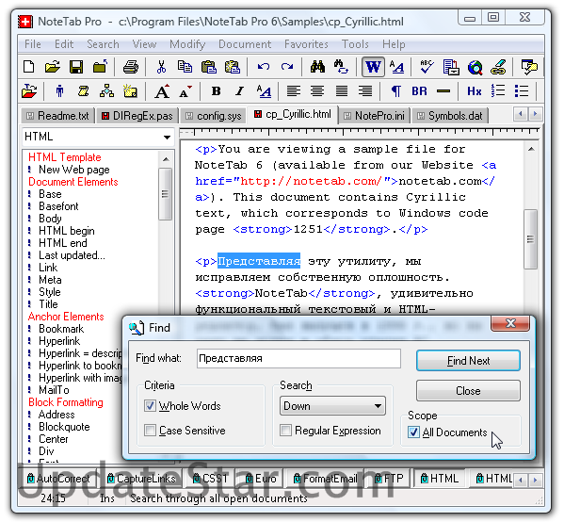Switch to the config.sys tab

(214, 116)
